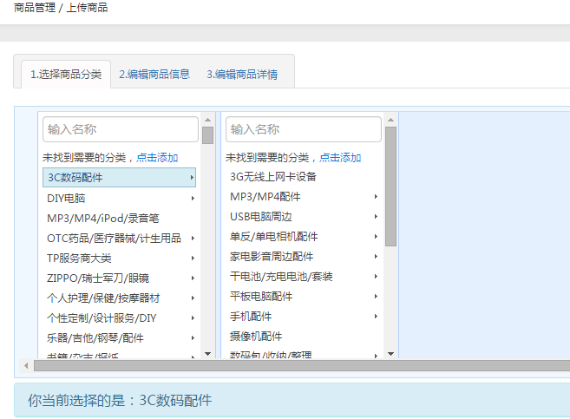Select MP3/MP4/iPod/录音笔 category
570x419 pixels.
tap(103, 218)
